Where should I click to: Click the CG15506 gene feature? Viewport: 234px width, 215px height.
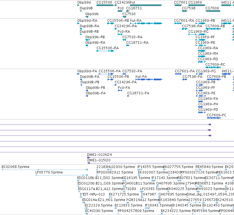click(x=105, y=5)
